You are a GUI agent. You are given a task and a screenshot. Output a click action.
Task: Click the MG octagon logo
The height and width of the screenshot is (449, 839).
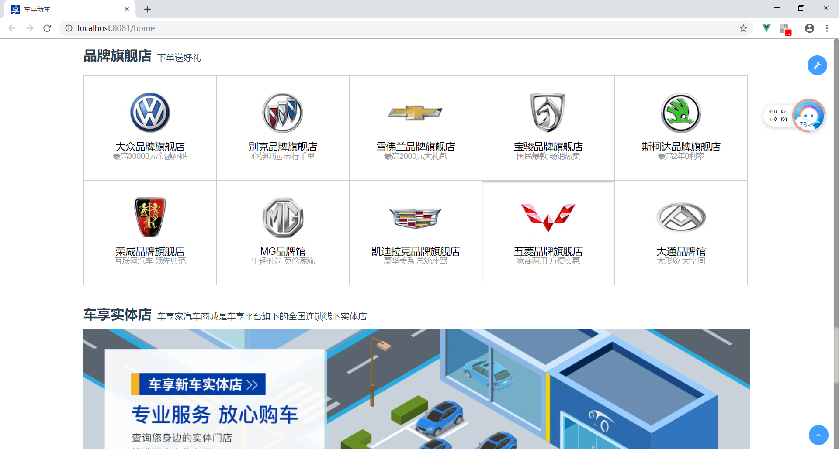point(283,217)
